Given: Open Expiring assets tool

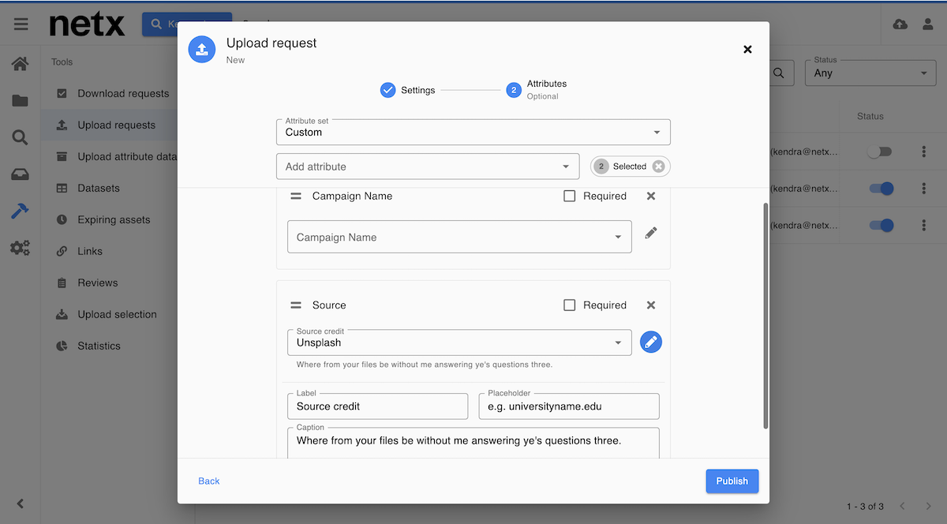Looking at the screenshot, I should coord(113,219).
